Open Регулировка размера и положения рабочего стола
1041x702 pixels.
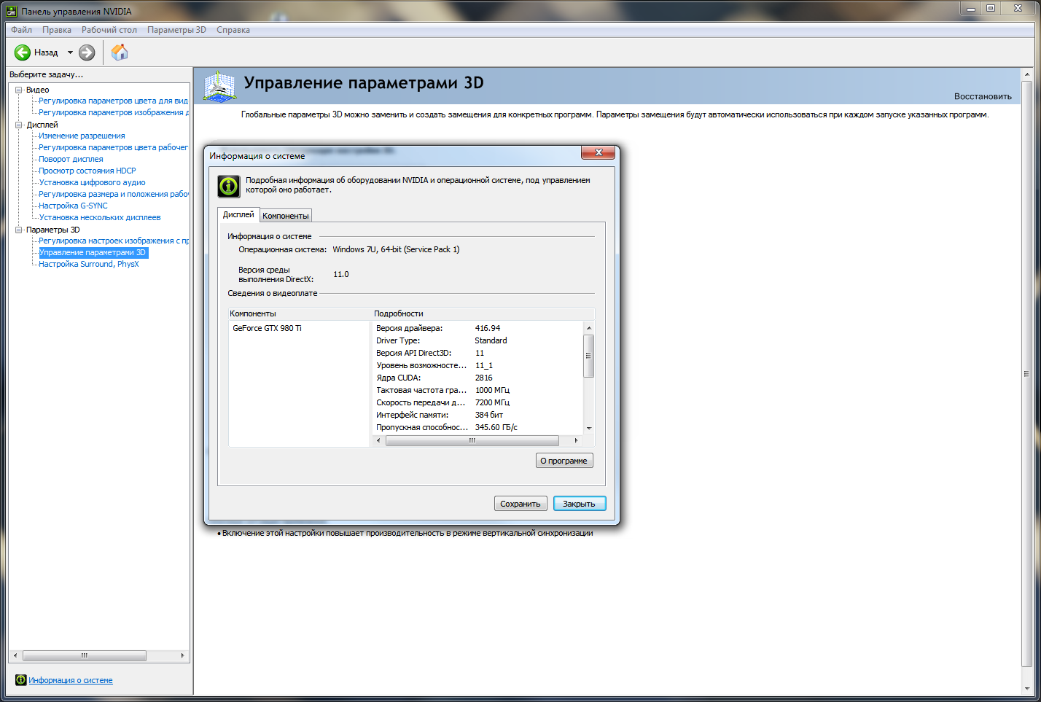(x=114, y=194)
